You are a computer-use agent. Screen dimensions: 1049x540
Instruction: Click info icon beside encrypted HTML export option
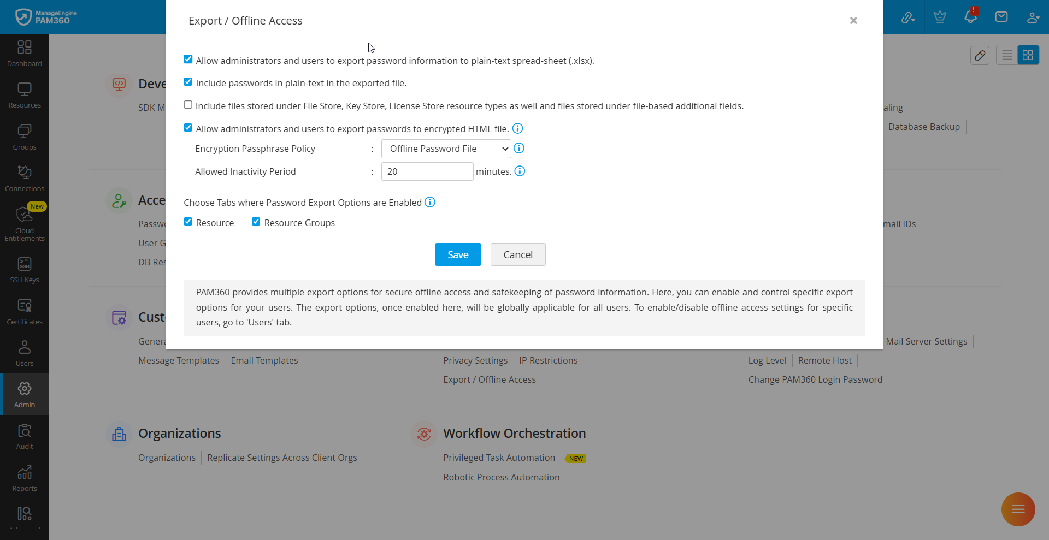(517, 129)
